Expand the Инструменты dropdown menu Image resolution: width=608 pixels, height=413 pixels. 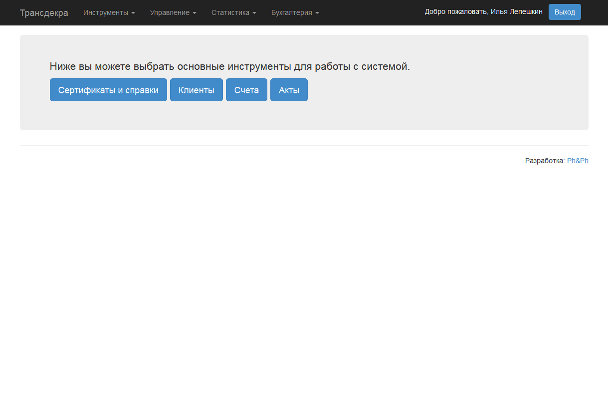click(109, 12)
